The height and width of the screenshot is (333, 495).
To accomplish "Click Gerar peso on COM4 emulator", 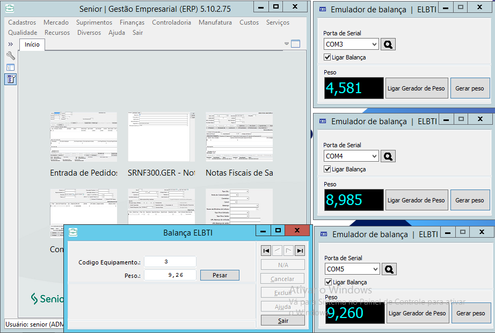I will point(470,200).
